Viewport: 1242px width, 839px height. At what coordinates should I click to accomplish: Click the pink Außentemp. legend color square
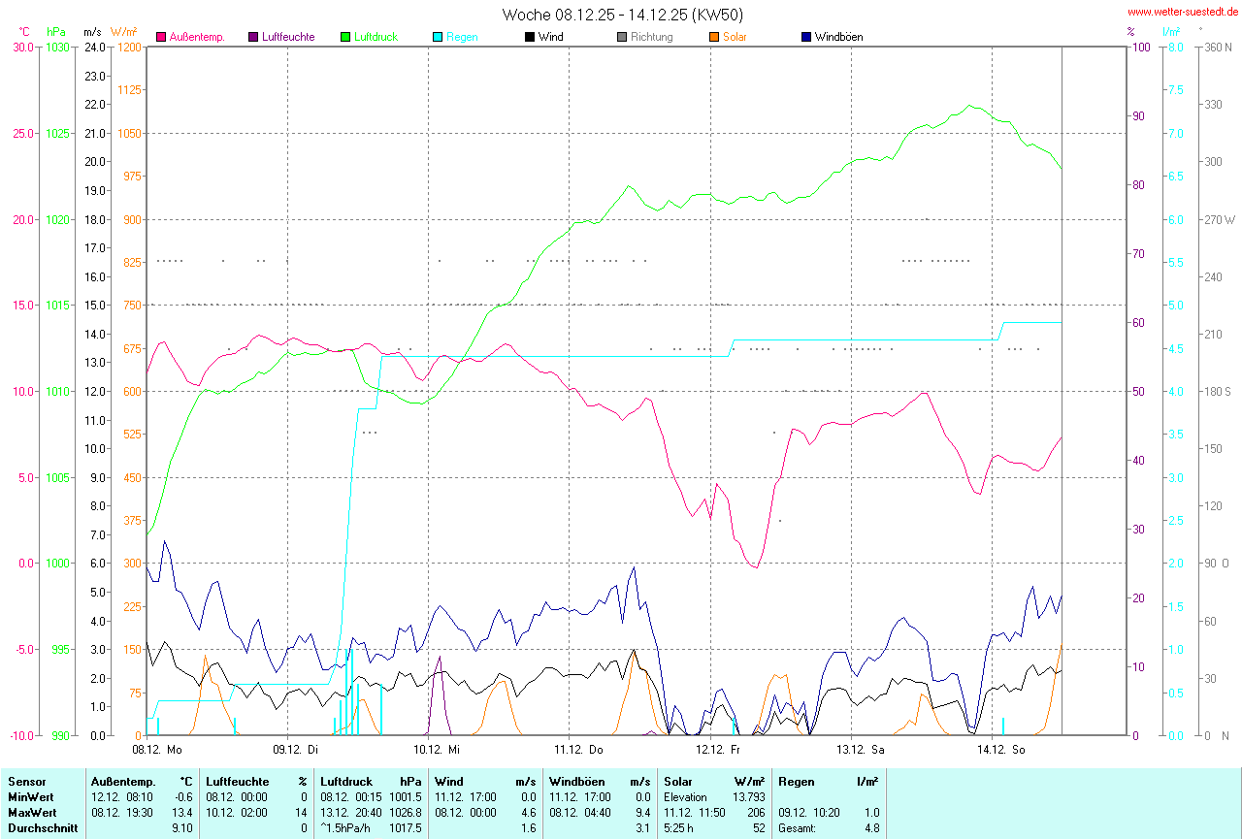161,37
